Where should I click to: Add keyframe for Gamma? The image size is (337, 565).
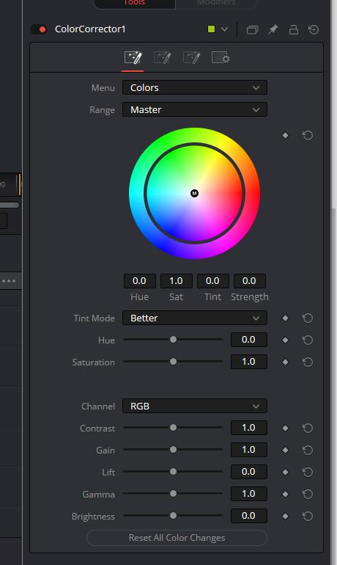(x=285, y=494)
